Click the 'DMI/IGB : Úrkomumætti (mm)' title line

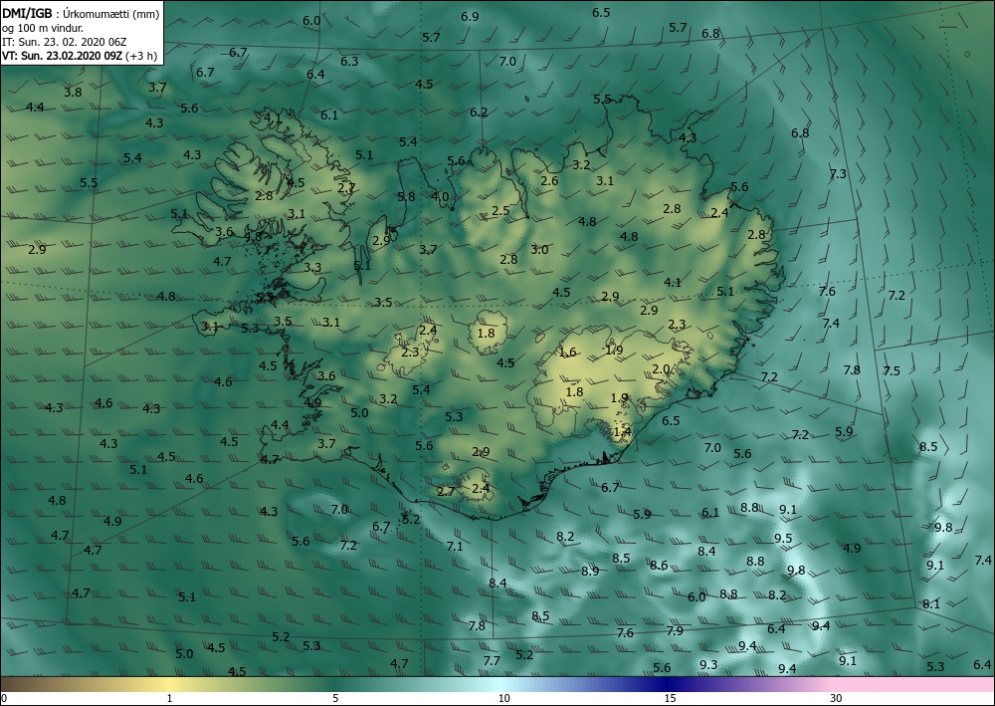(81, 13)
